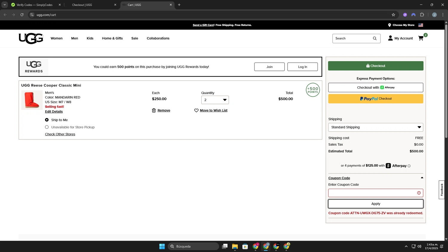Click the trash icon beside Remove
The width and height of the screenshot is (448, 252).
pos(154,110)
